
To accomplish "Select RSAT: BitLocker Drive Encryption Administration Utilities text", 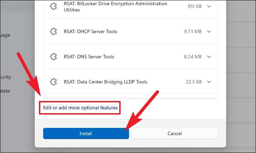I will click(115, 7).
